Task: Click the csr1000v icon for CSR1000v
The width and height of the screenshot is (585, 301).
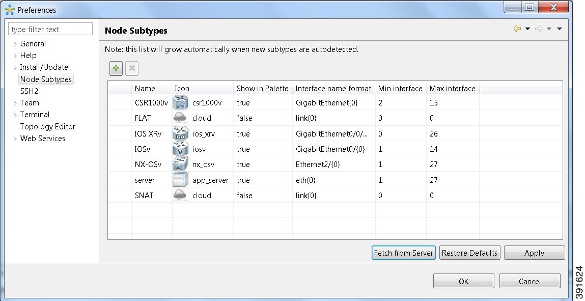Action: coord(179,102)
